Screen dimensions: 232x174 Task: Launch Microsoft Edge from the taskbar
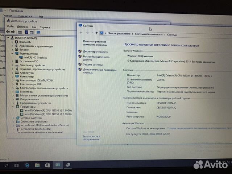[x=27, y=165]
